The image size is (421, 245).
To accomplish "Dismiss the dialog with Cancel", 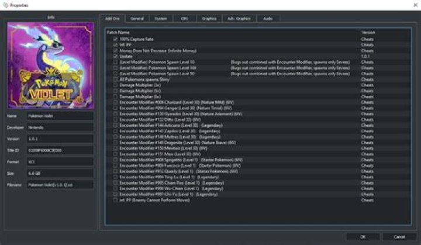I will (399, 237).
